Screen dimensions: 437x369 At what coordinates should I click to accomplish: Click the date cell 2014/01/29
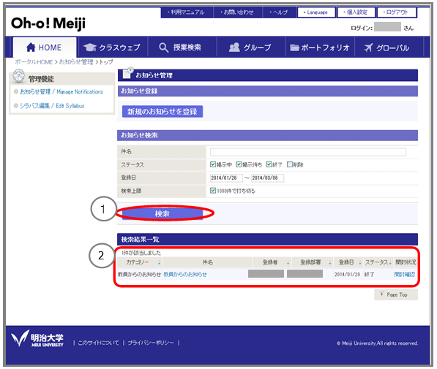point(347,275)
